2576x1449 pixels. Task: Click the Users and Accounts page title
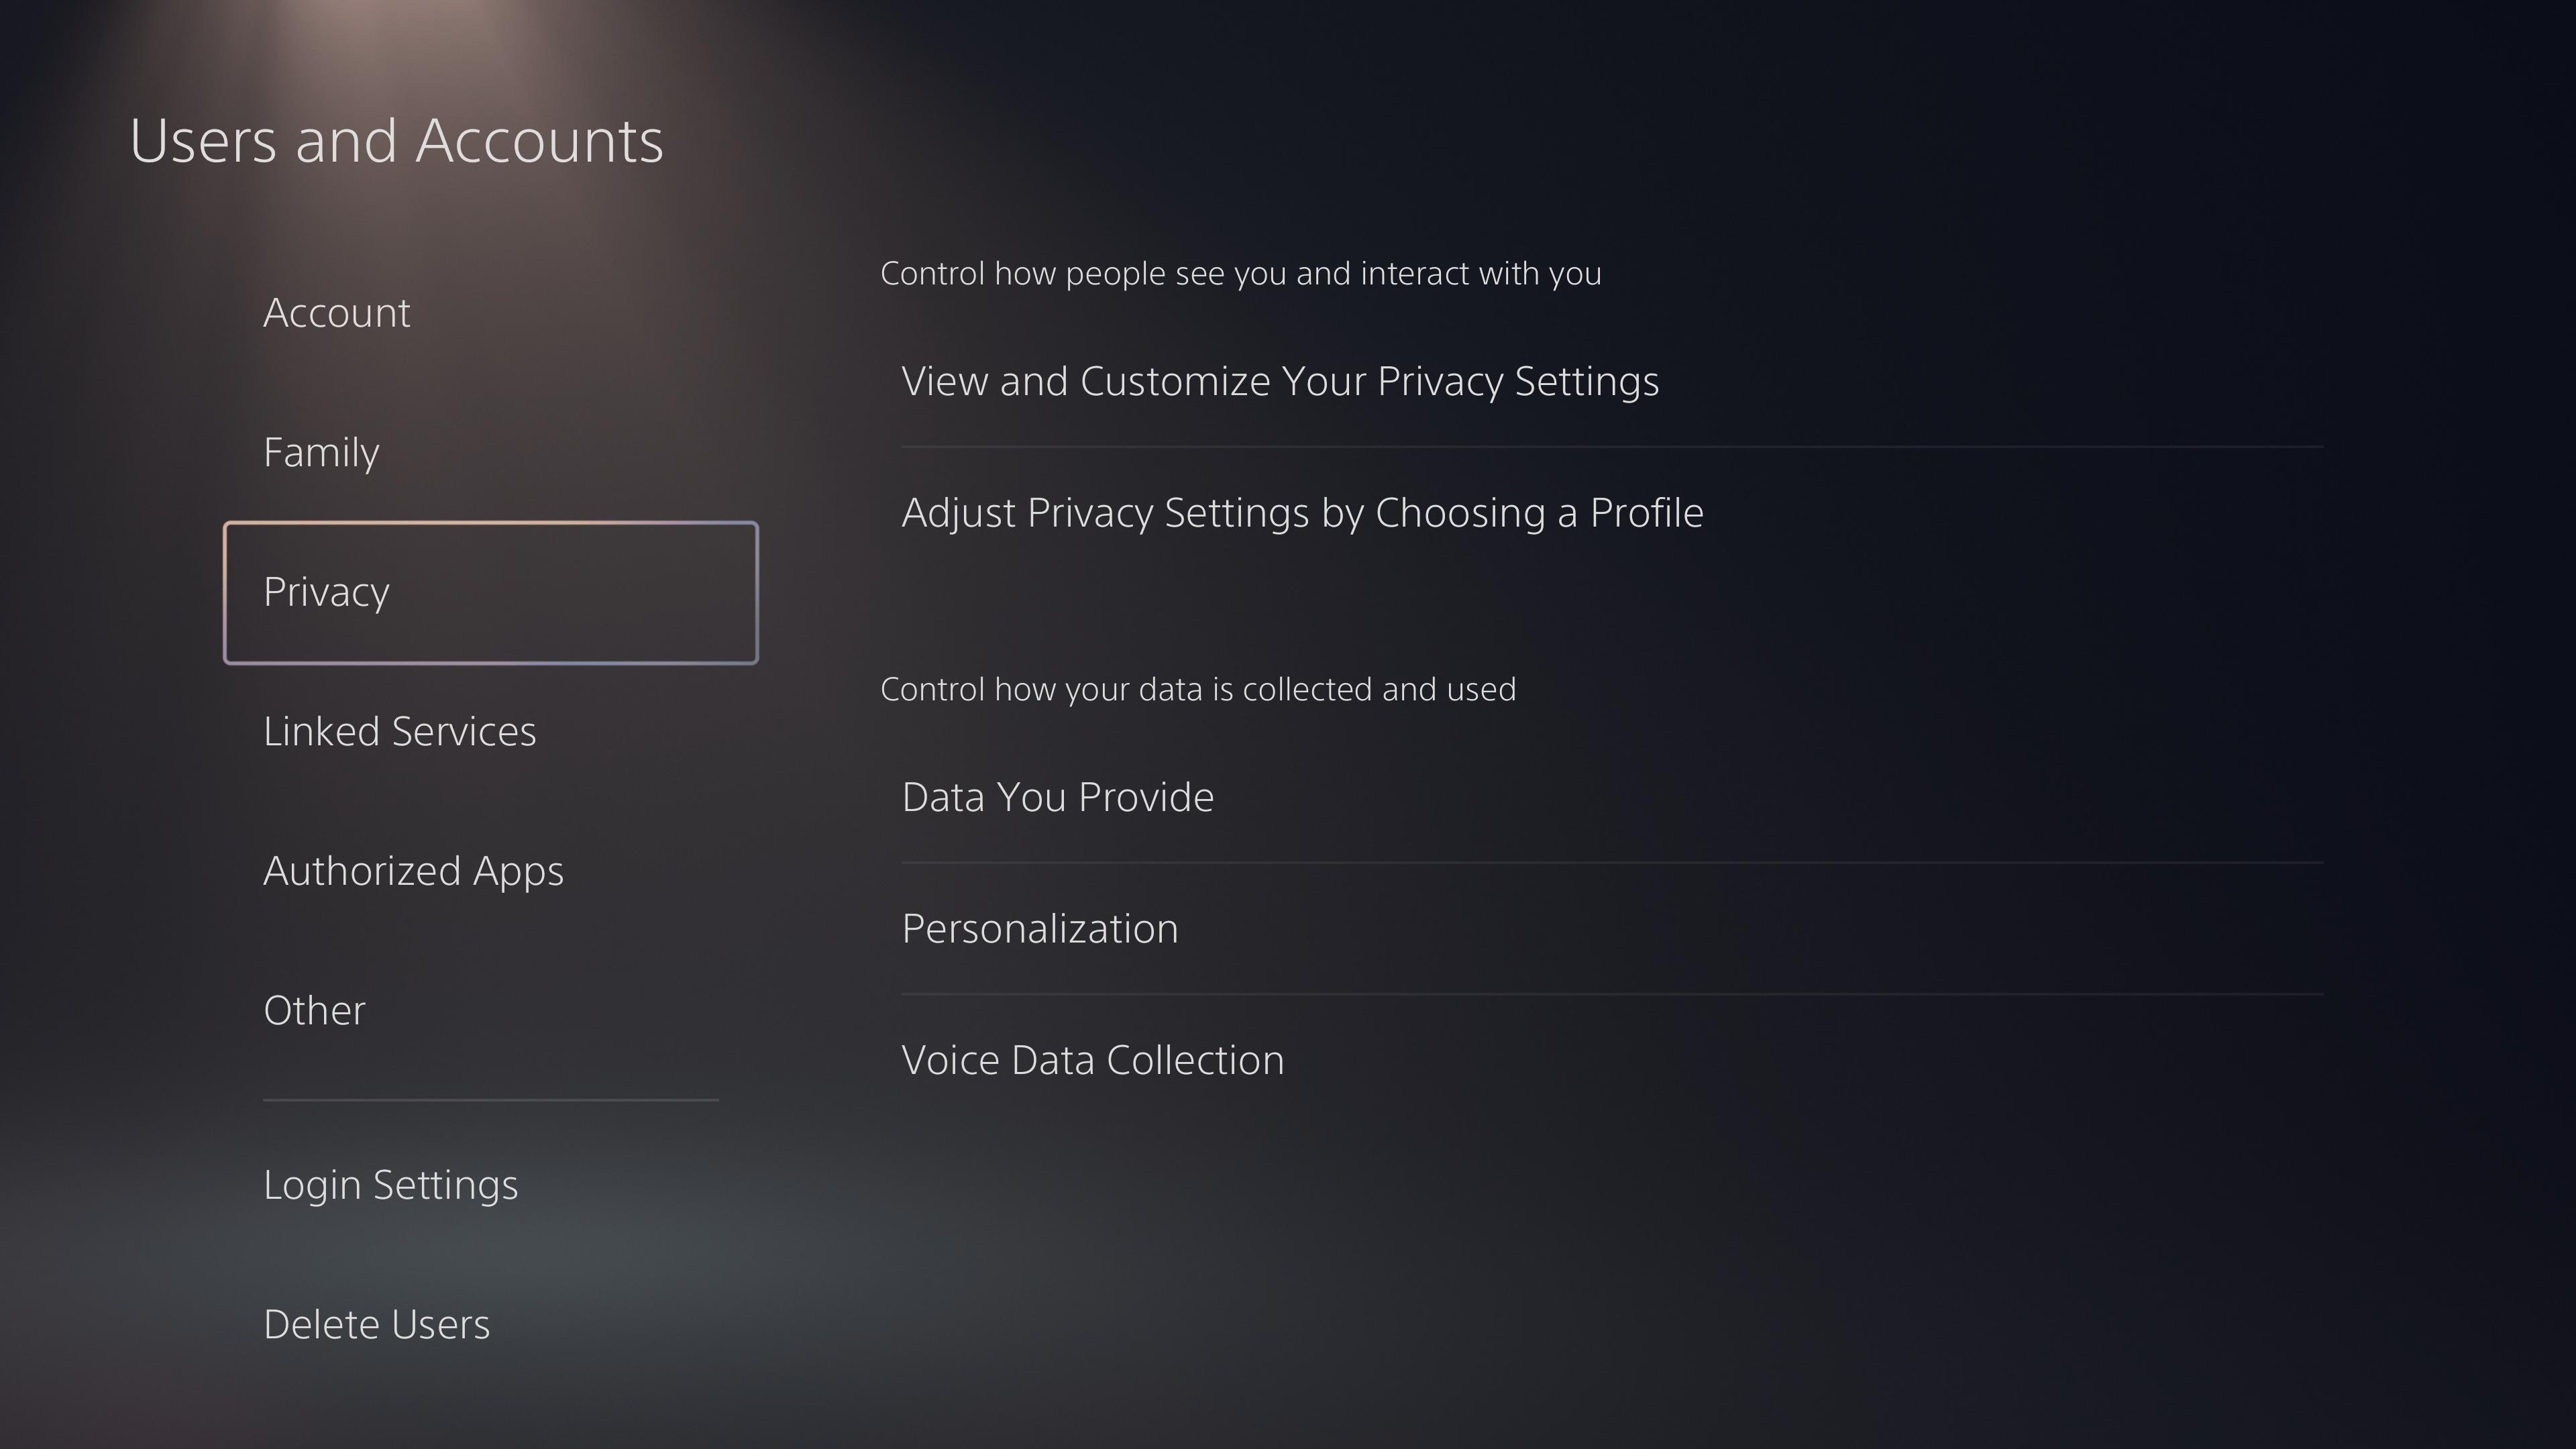tap(396, 140)
